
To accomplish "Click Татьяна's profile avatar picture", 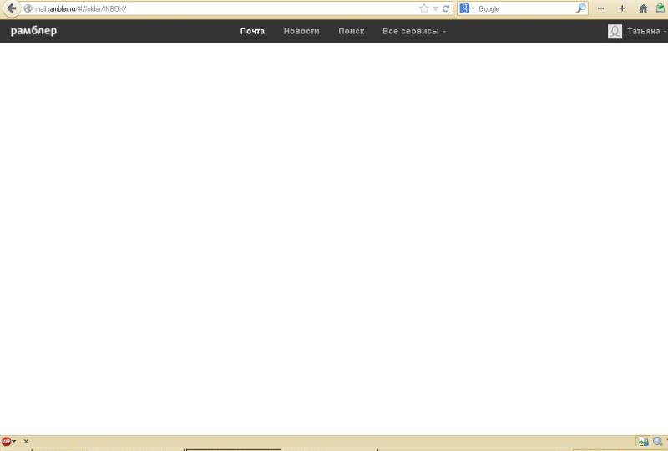I will 615,31.
